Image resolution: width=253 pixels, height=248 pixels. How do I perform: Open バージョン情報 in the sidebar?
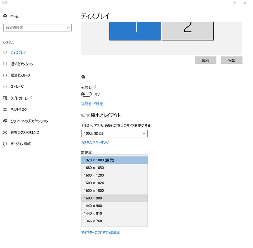coord(21,144)
